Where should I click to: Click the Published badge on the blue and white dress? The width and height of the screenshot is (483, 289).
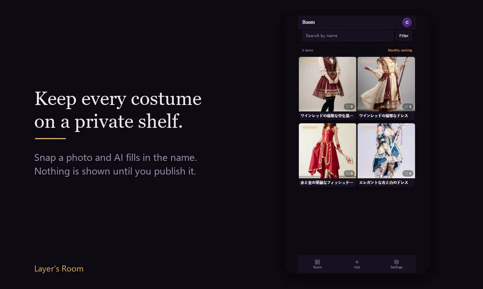368,127
